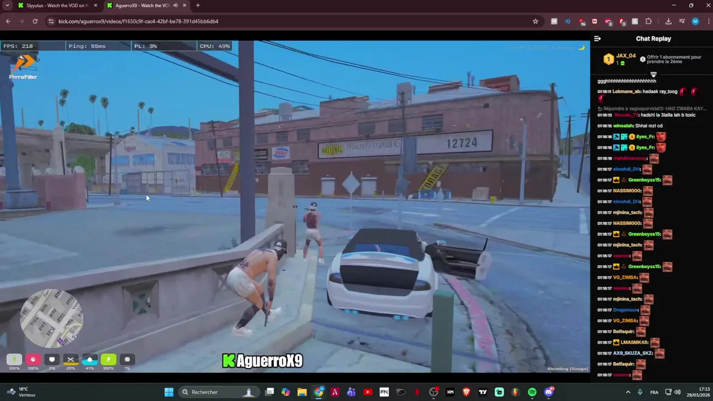Open Brave browser from taskbar

point(466,392)
